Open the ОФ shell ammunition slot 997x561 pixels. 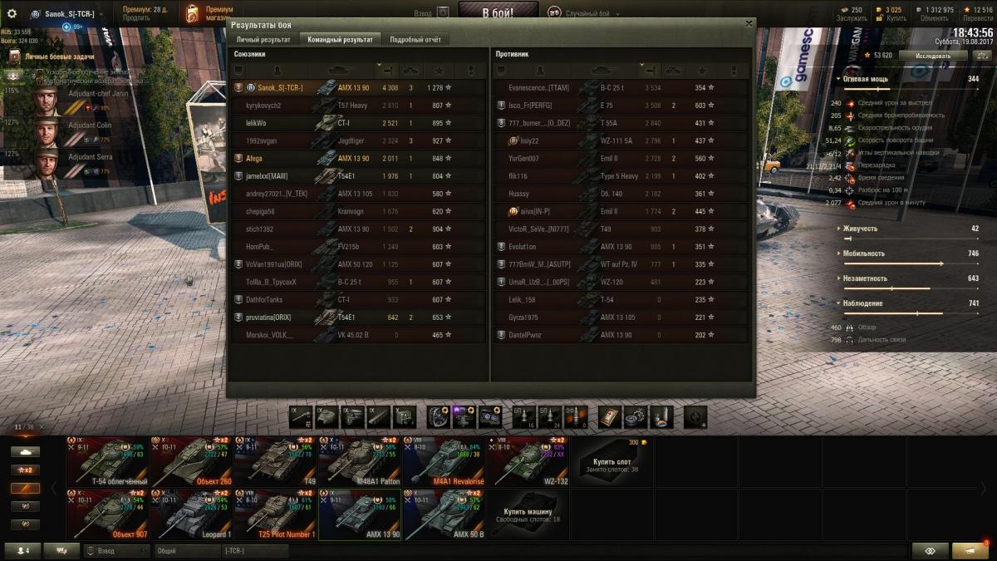[576, 416]
